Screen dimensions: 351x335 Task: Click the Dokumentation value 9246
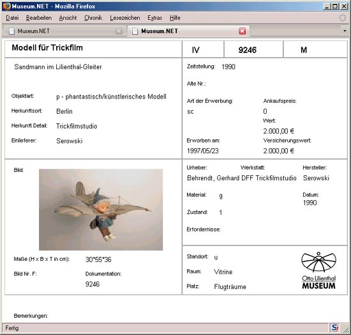[x=93, y=284]
